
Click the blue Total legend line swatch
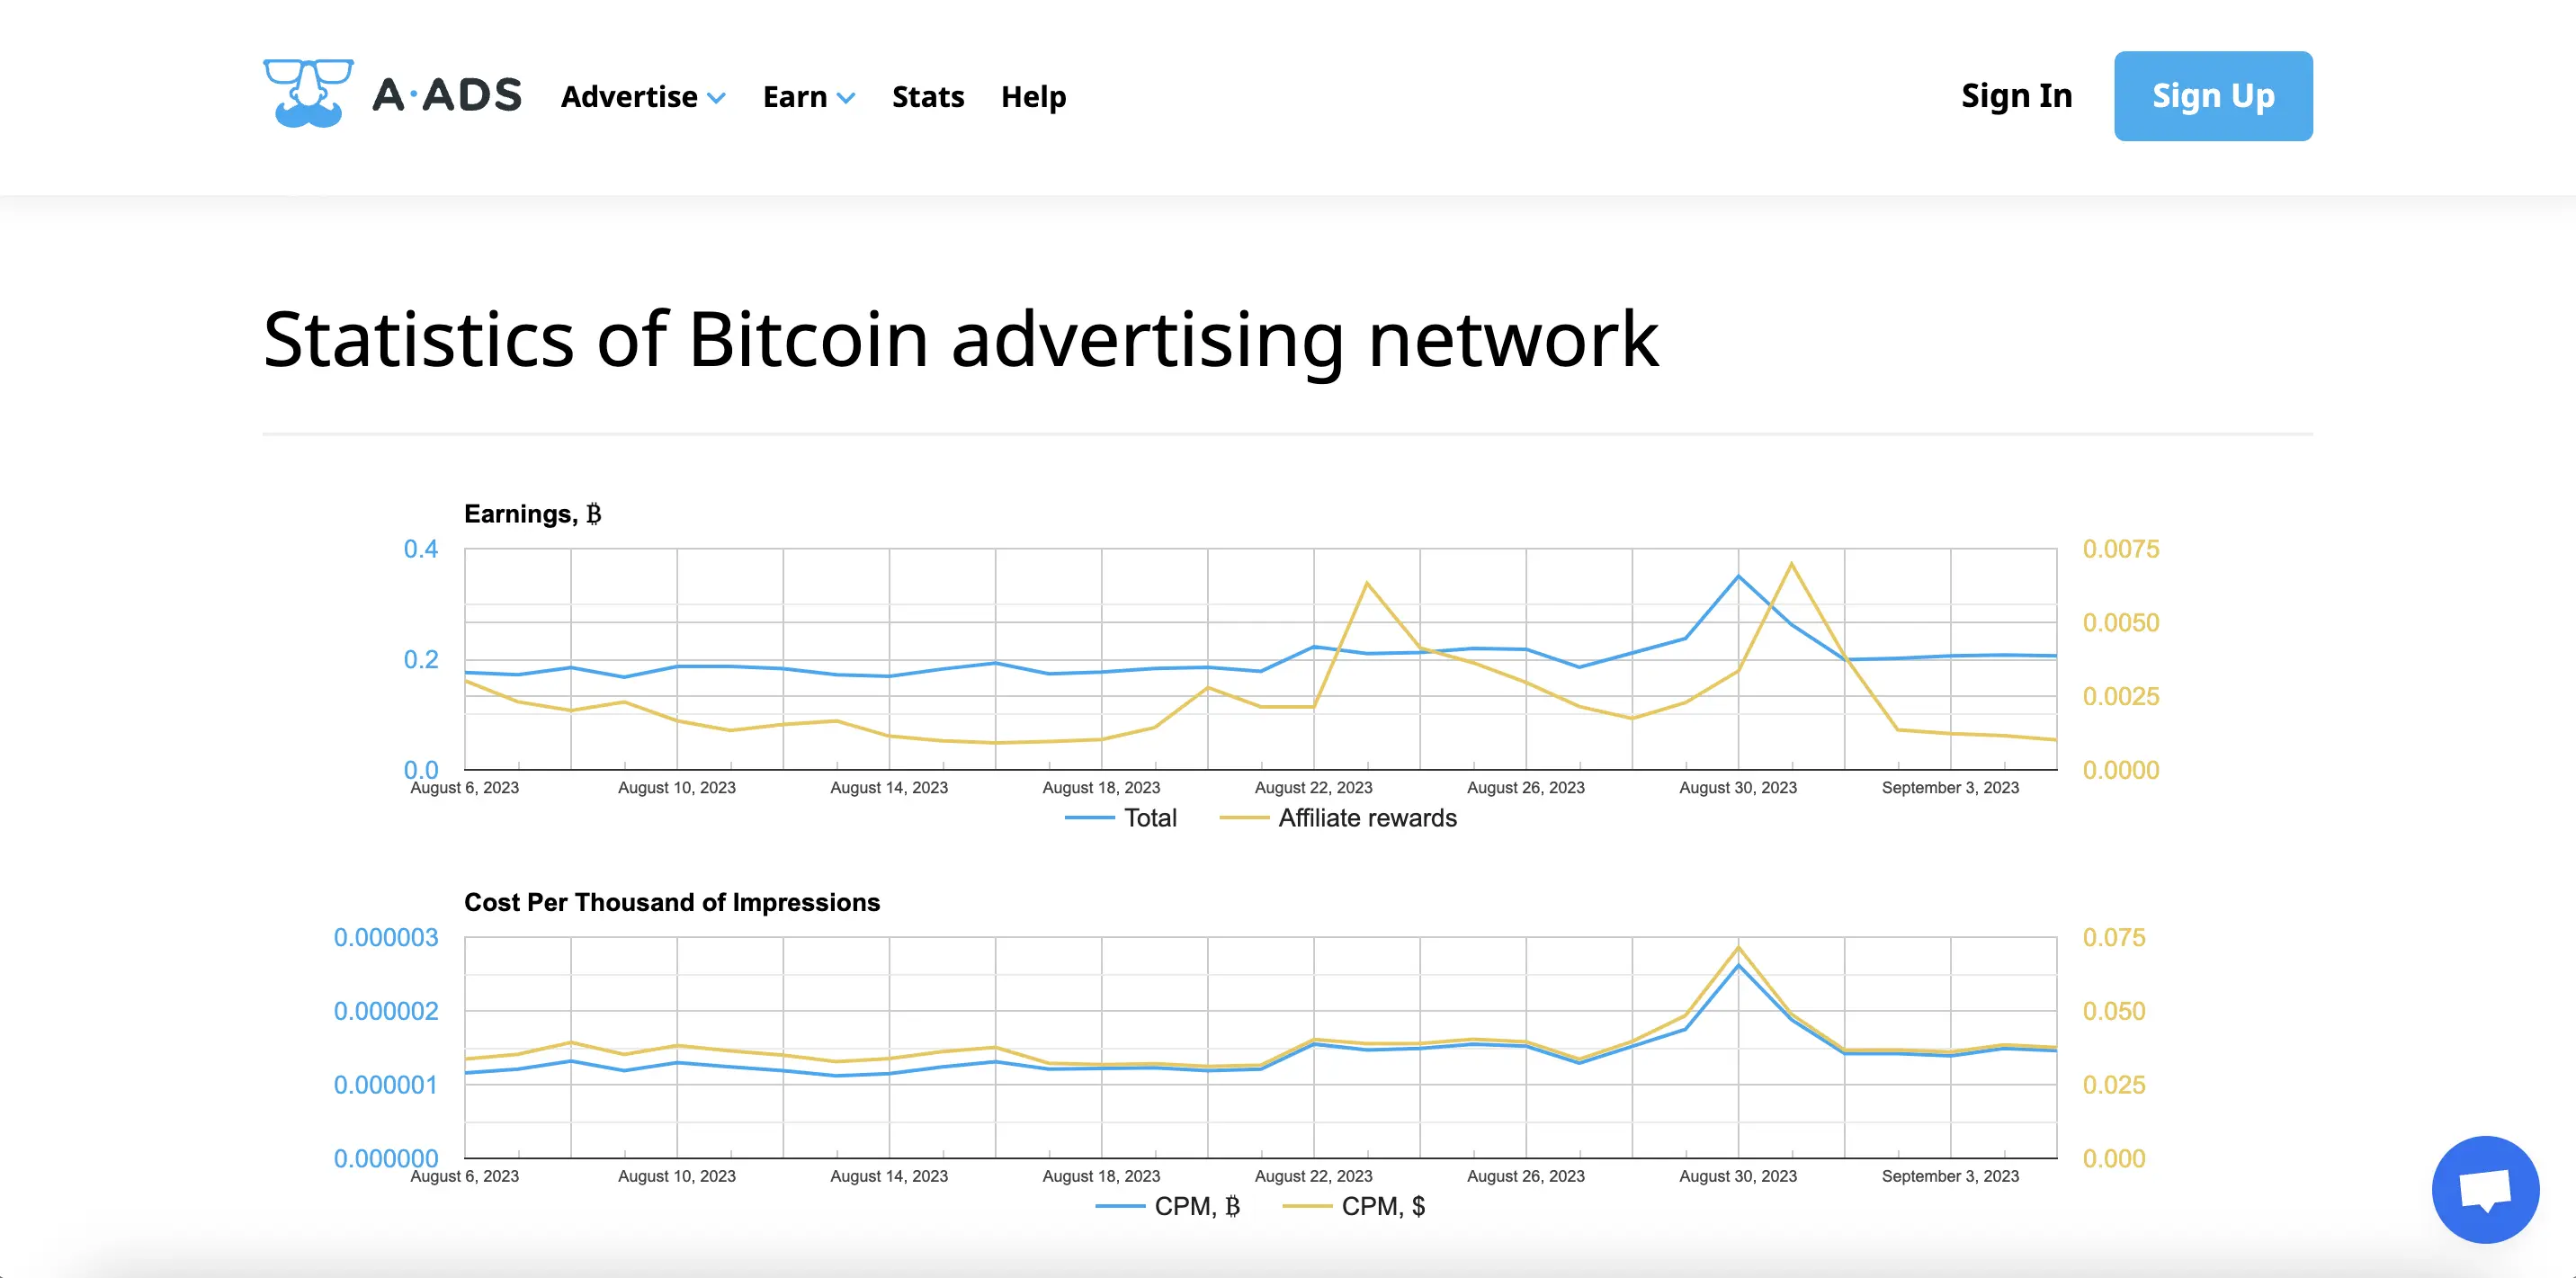point(1089,818)
